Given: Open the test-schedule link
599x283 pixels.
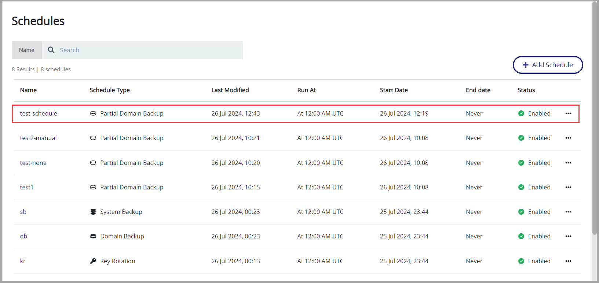Looking at the screenshot, I should coord(39,113).
